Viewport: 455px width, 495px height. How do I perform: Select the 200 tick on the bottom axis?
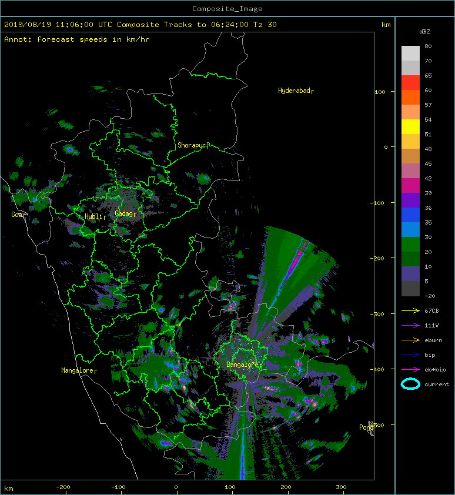(286, 487)
